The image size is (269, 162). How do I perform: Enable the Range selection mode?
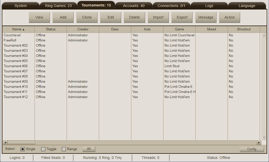point(64,149)
